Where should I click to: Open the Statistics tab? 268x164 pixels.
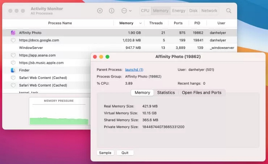[166, 93]
